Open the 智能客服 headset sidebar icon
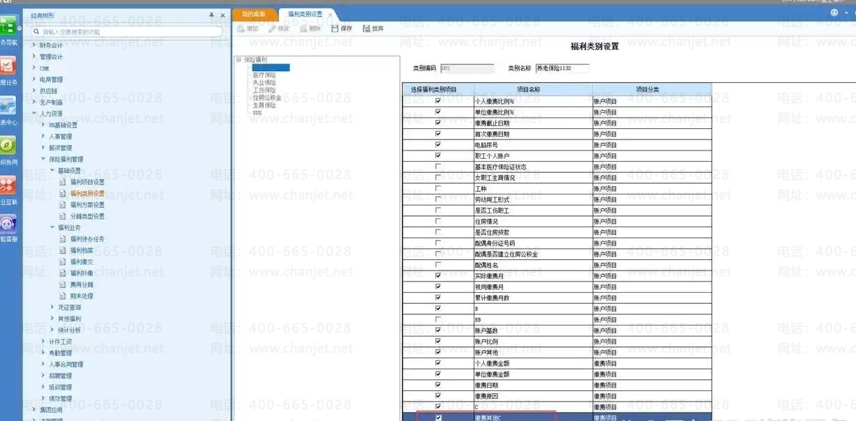The height and width of the screenshot is (421, 856). [x=8, y=224]
